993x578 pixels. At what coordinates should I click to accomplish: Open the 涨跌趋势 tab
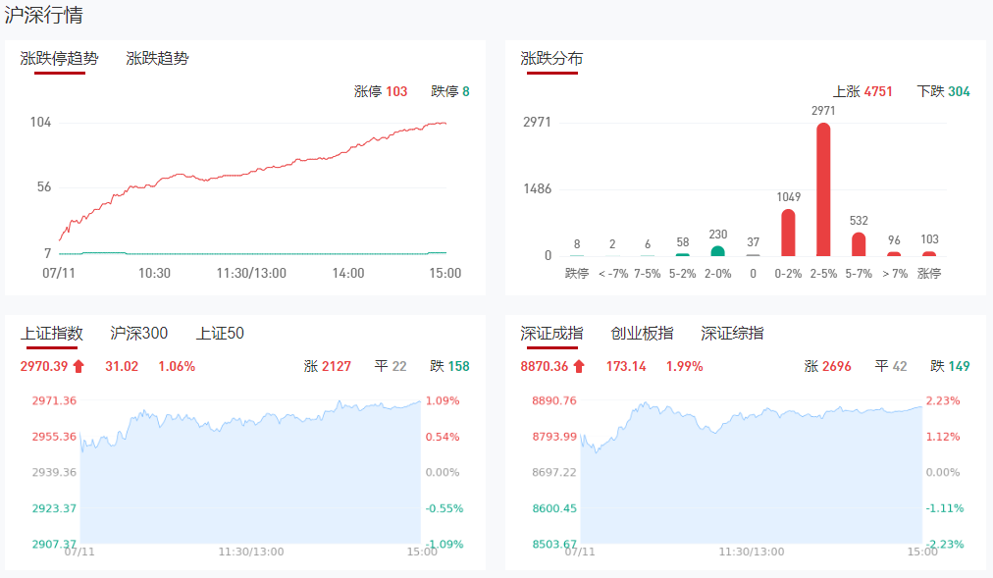point(157,58)
